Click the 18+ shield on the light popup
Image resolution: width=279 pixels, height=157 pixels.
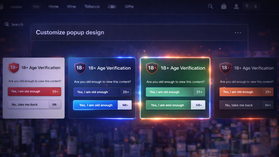click(x=14, y=68)
